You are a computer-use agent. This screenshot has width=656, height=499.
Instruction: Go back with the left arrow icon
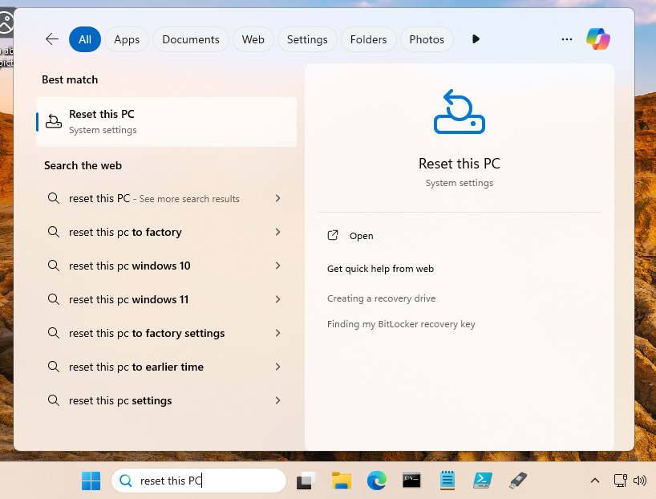click(52, 39)
